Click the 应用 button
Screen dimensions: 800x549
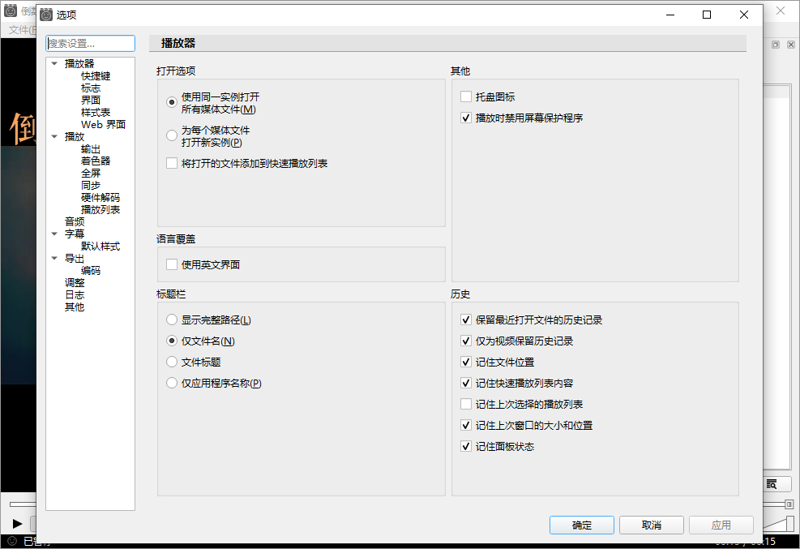point(721,525)
